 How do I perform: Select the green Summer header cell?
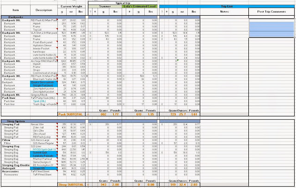coord(105,6)
